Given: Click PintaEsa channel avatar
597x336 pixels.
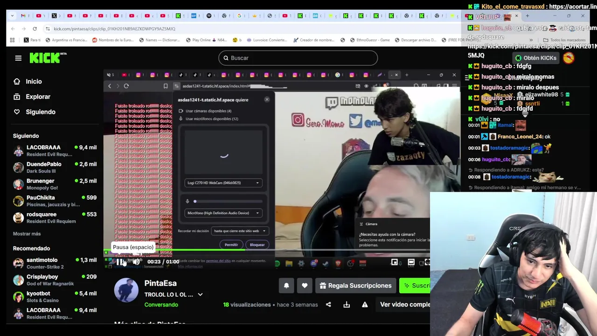Looking at the screenshot, I should tap(126, 290).
